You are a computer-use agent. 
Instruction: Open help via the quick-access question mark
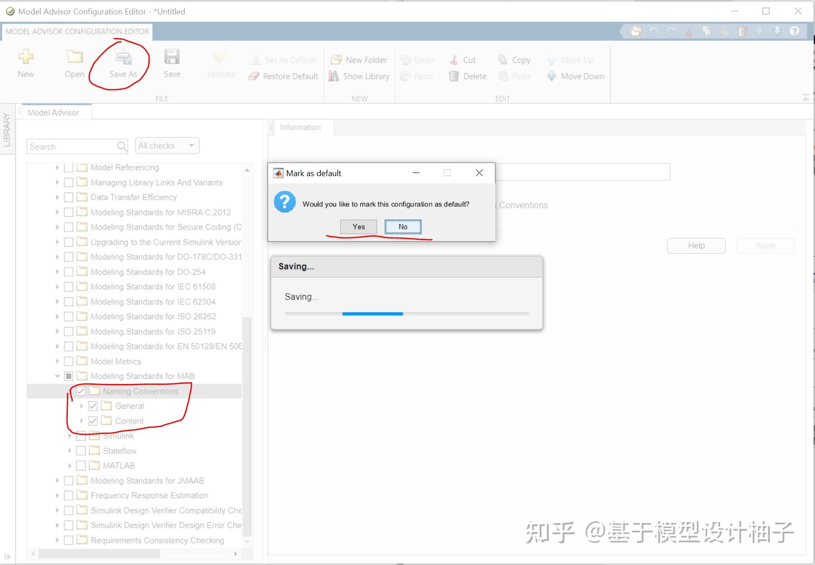tap(794, 31)
